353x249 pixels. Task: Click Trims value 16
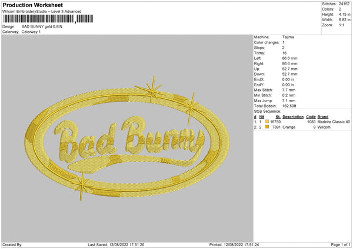pyautogui.click(x=284, y=53)
